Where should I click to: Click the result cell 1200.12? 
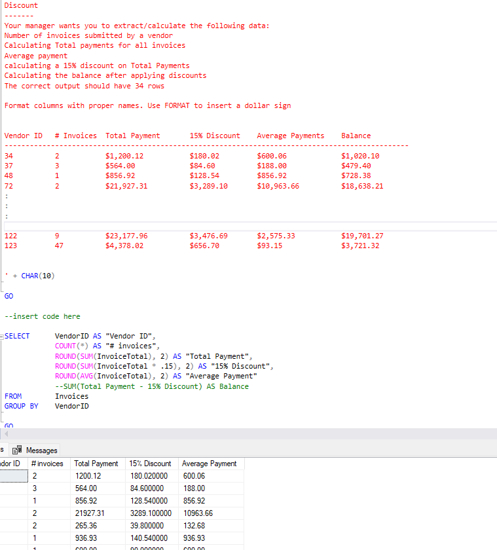point(98,476)
